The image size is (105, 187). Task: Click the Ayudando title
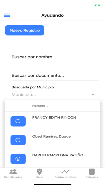52,15
